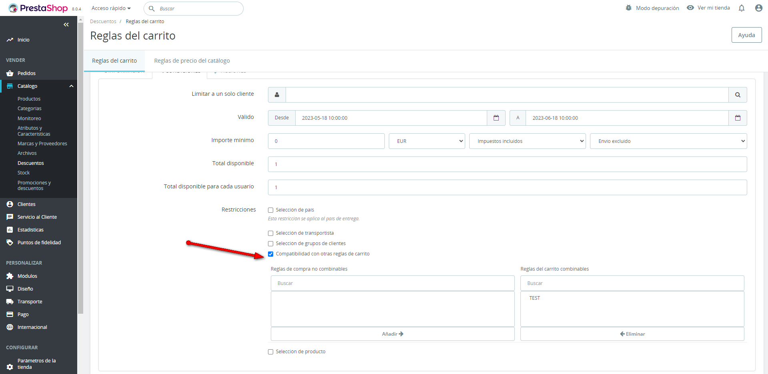The image size is (768, 374).
Task: Click the Modulos puzzle icon
Action: [x=10, y=276]
